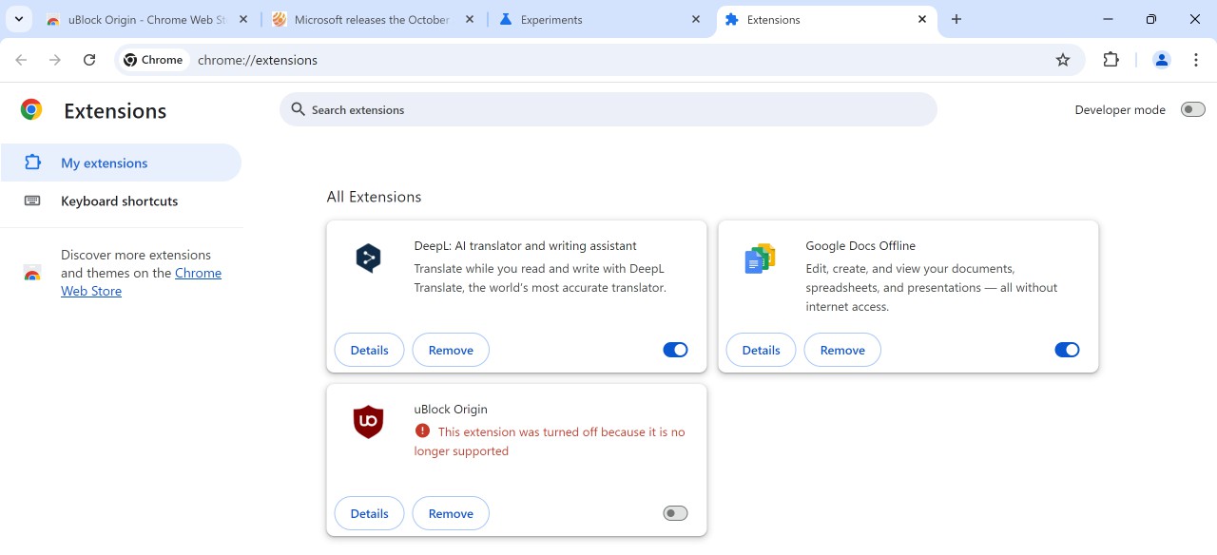This screenshot has width=1217, height=555.
Task: Click the Google Docs Offline icon
Action: (x=760, y=258)
